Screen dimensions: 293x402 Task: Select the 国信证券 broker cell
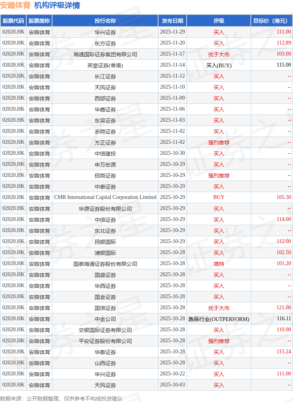[x=105, y=308]
